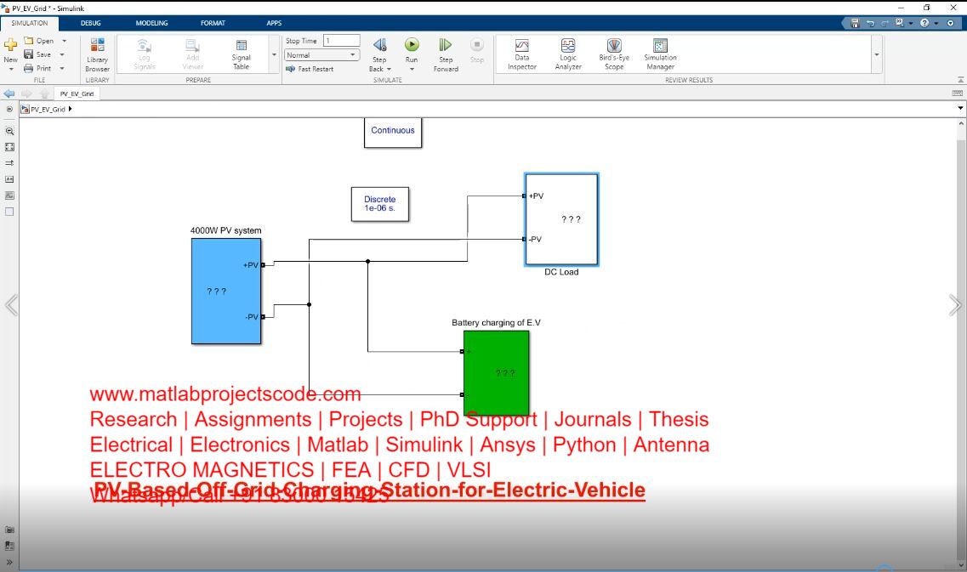Viewport: 967px width, 572px height.
Task: Switch to the DEBUG tab
Action: (91, 23)
